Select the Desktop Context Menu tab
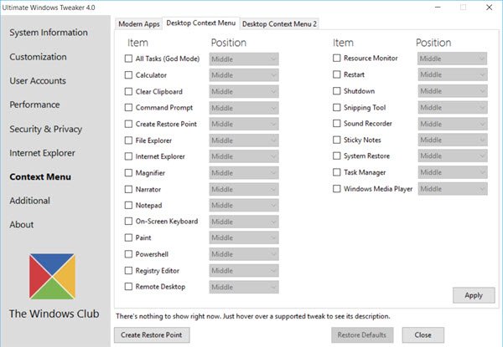503x347 pixels. point(201,23)
